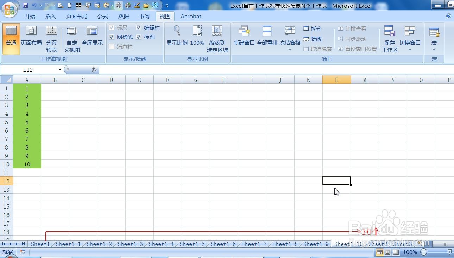The height and width of the screenshot is (258, 454).
Task: Click Normal view button in status bar
Action: click(380, 252)
